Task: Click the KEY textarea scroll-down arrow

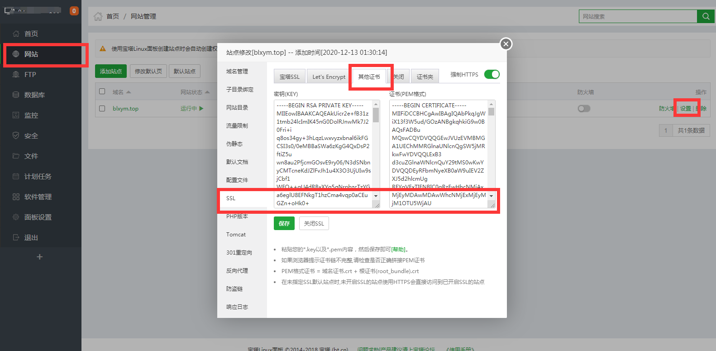Action: tap(376, 196)
